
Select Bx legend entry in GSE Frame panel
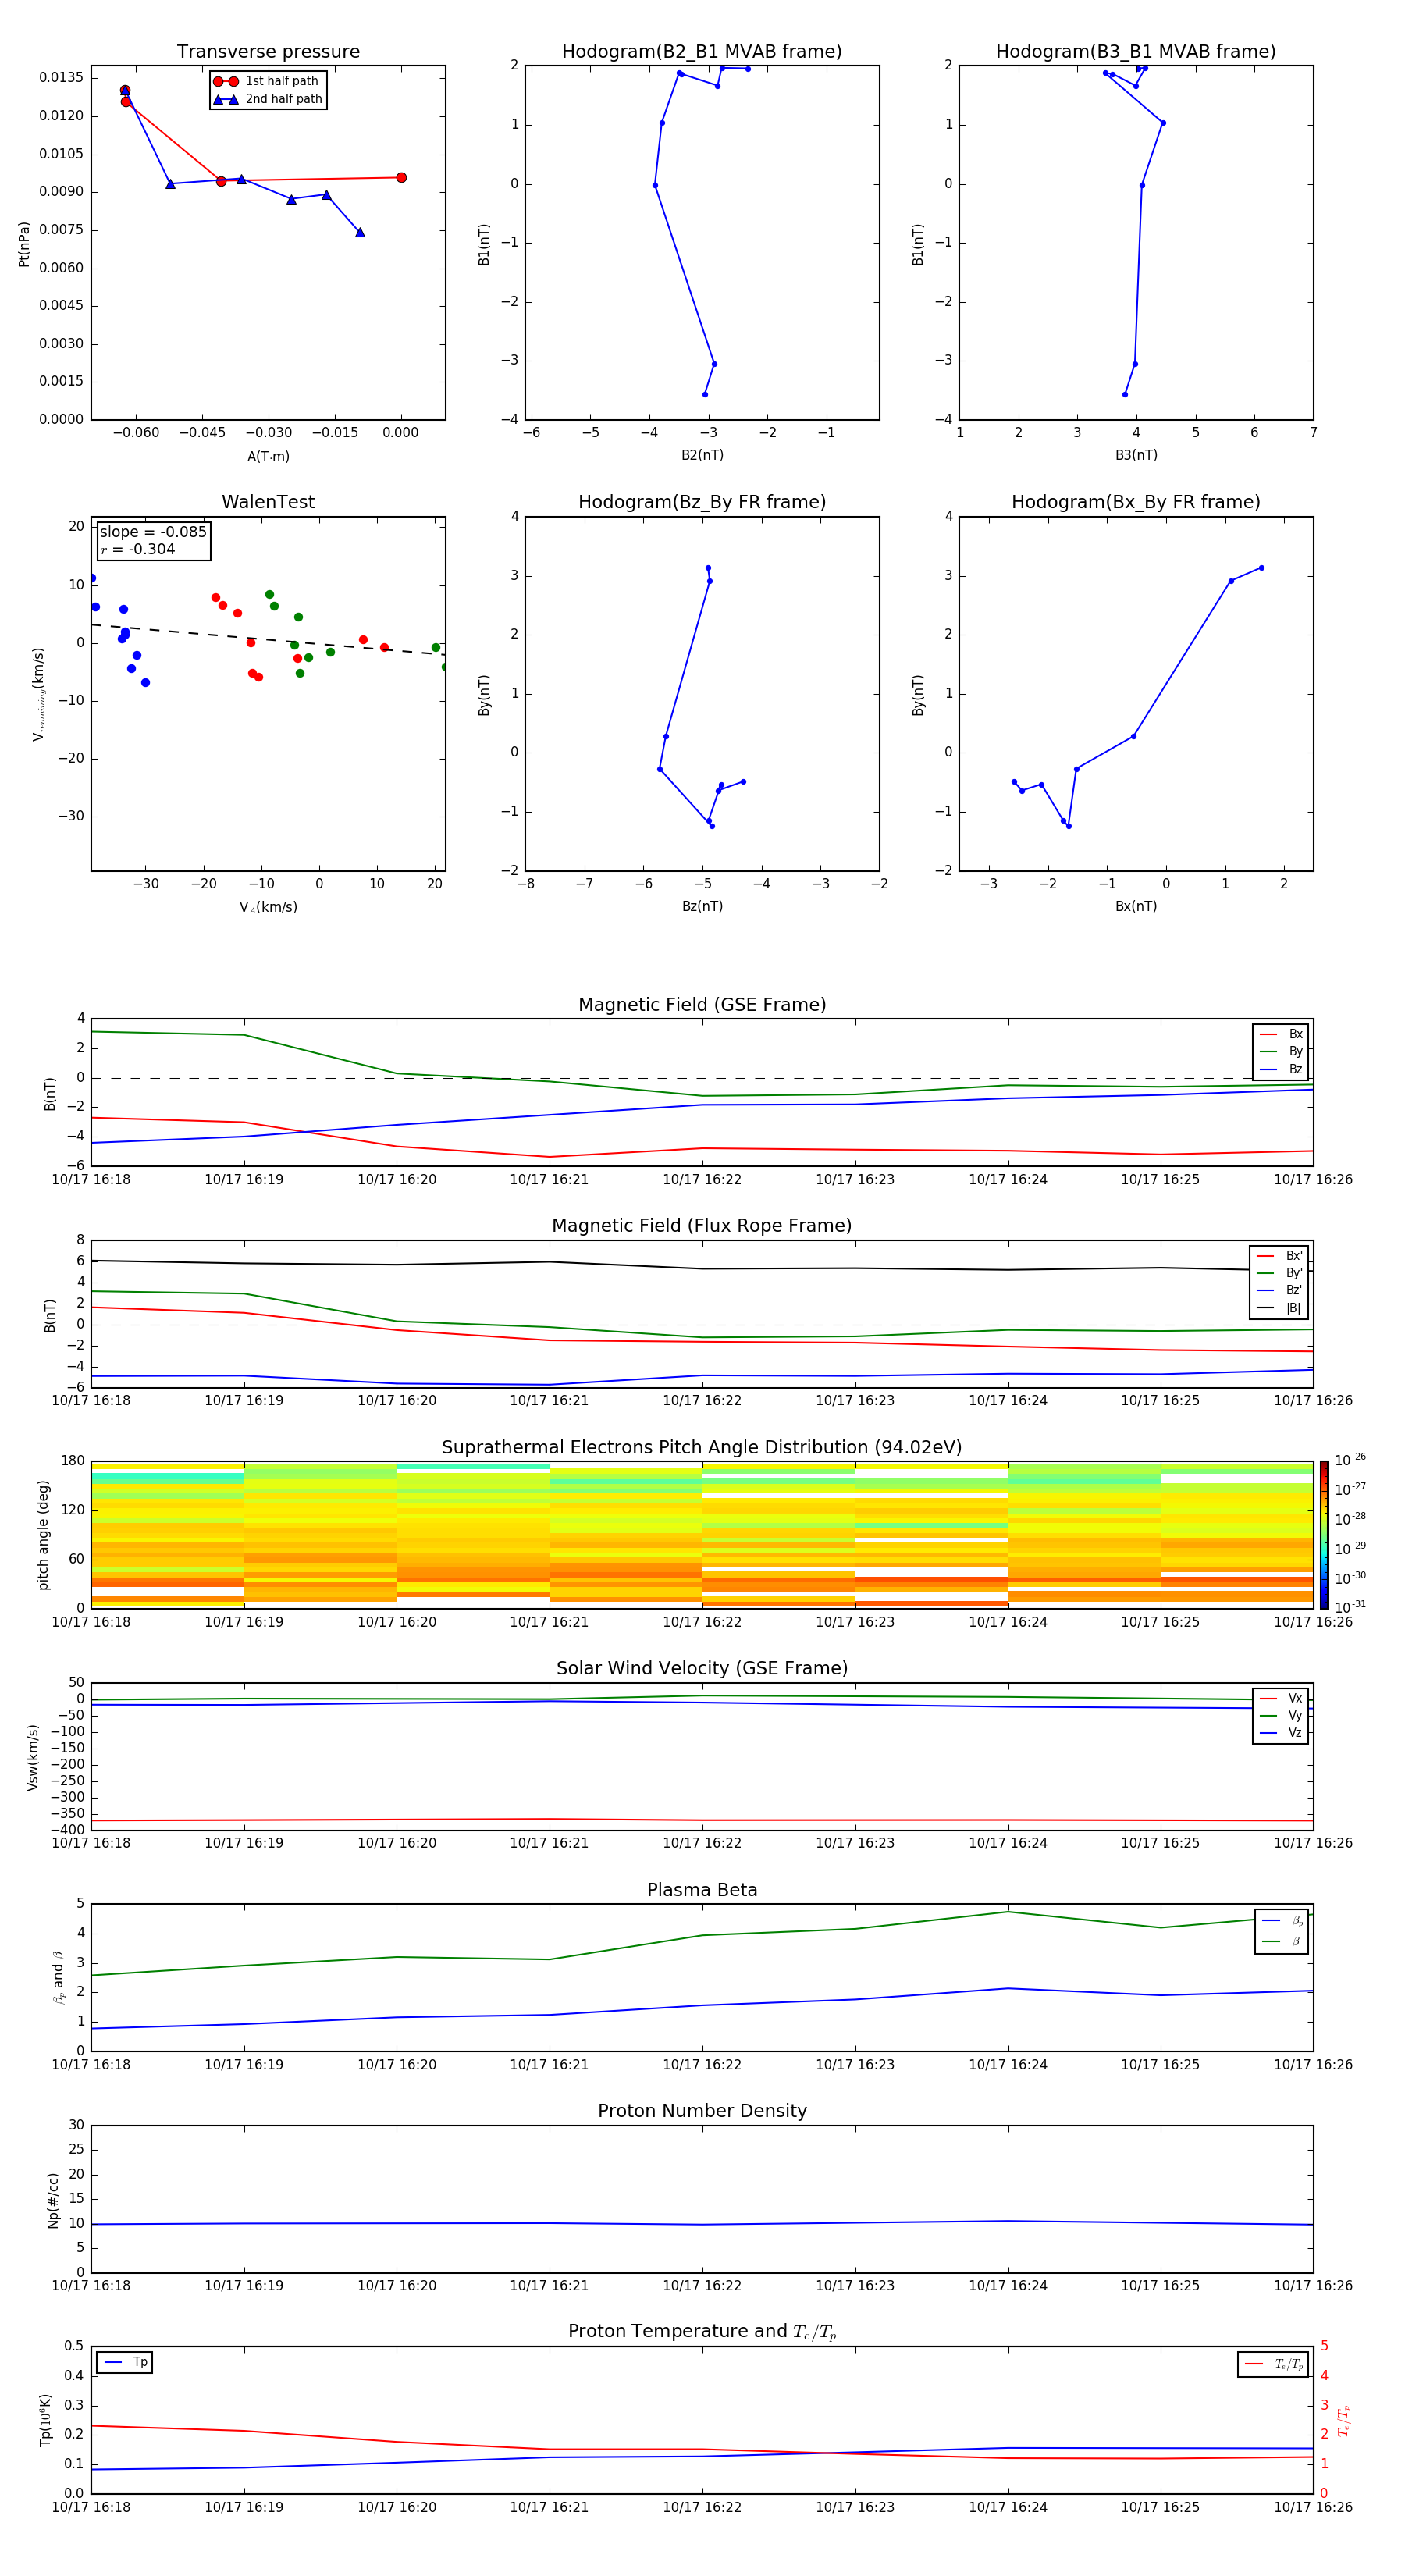[x=1281, y=1034]
